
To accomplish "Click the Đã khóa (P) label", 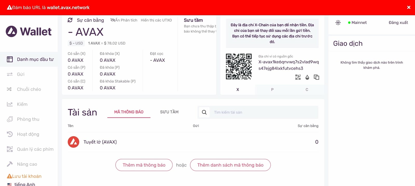I will coord(110,67).
